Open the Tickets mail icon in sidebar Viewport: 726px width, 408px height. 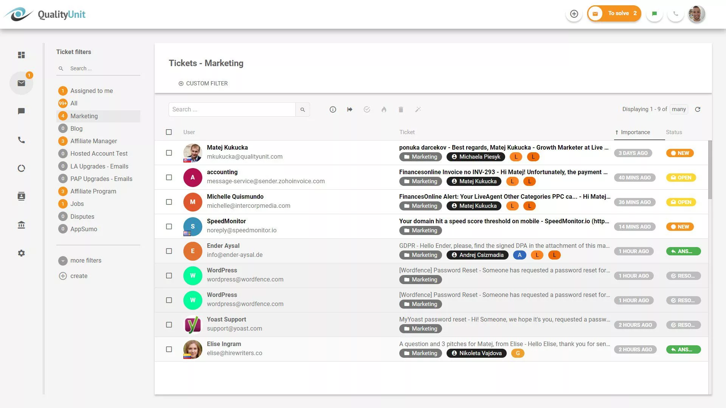[21, 83]
